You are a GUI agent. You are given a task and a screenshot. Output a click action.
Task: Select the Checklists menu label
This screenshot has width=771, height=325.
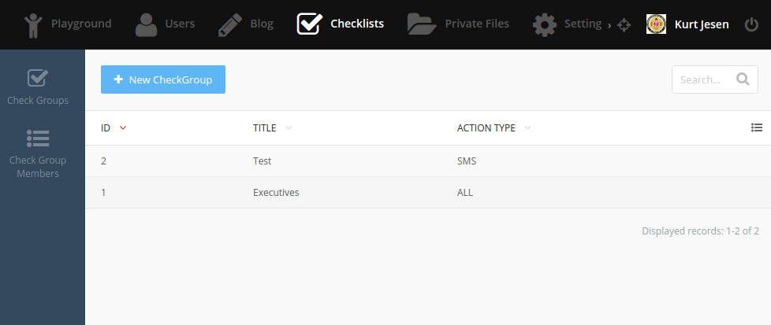[357, 24]
